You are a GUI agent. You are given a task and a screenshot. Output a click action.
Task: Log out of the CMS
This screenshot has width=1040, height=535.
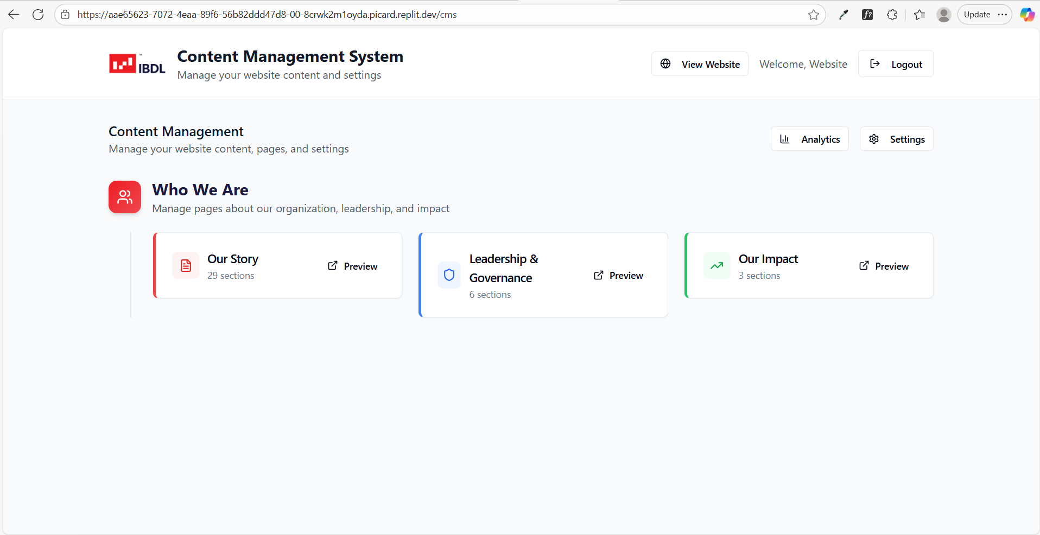[895, 64]
